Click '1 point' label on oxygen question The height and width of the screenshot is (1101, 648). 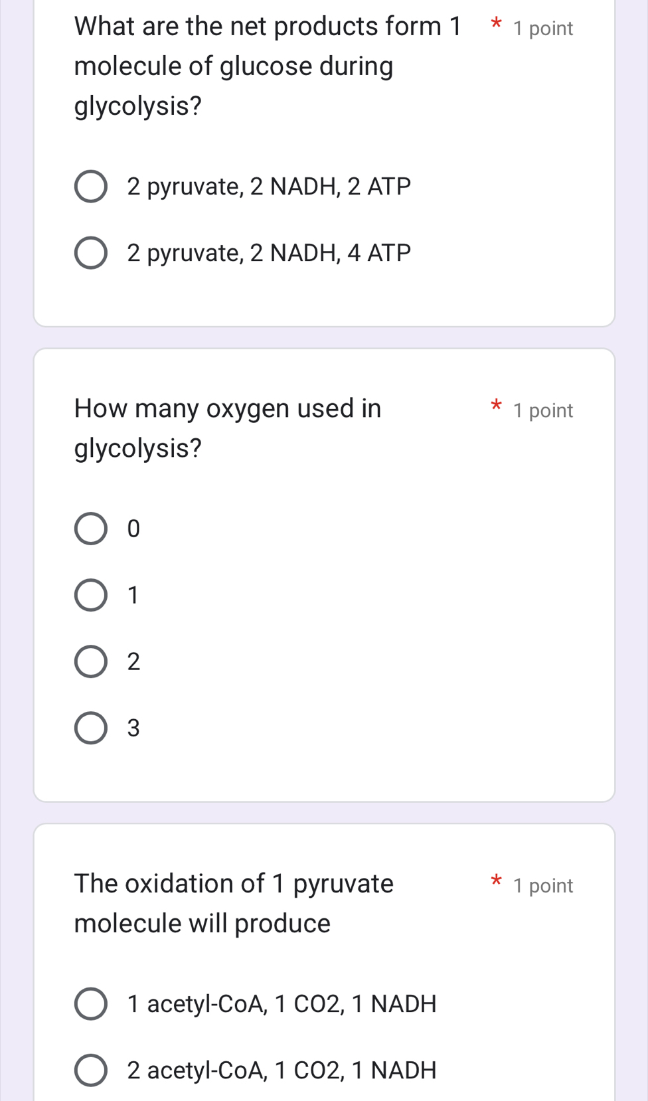click(542, 410)
